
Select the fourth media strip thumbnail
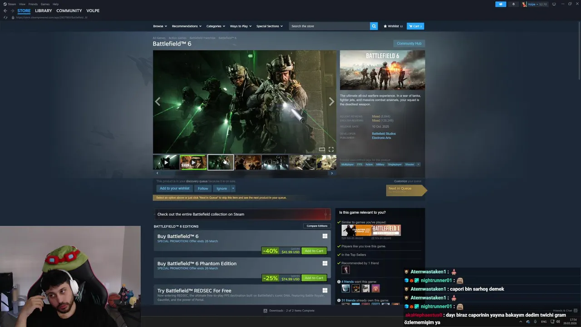pos(247,162)
